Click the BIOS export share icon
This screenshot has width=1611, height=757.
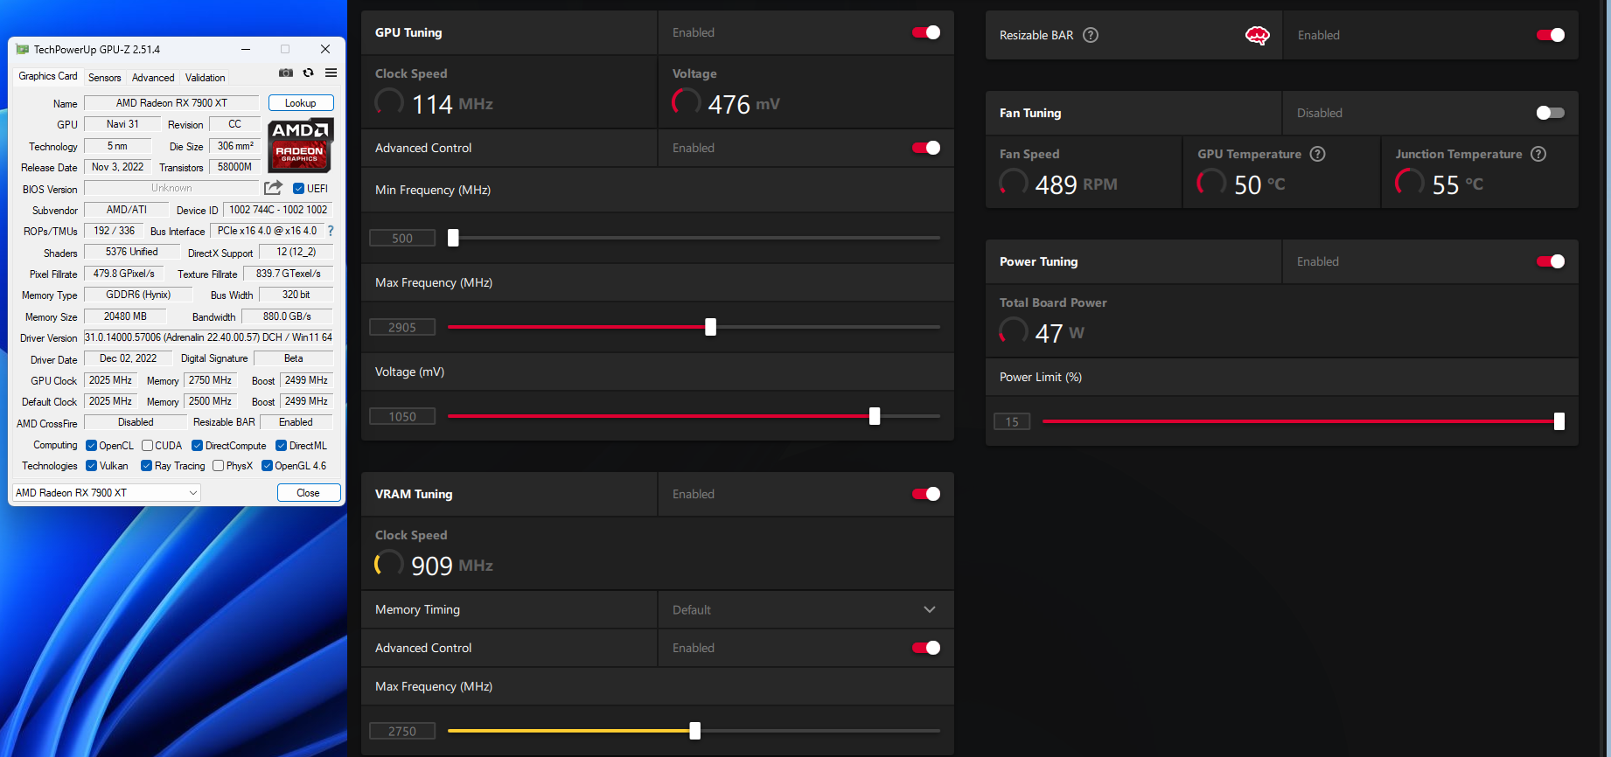coord(273,188)
